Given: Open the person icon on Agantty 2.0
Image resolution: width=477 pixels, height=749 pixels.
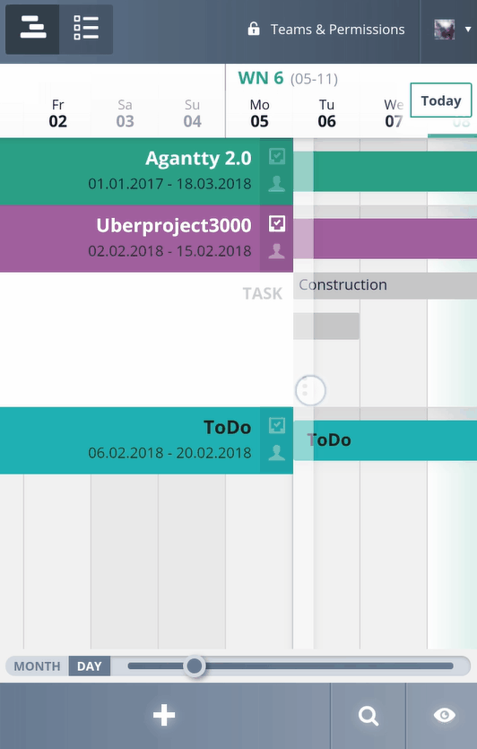Looking at the screenshot, I should click(x=276, y=184).
